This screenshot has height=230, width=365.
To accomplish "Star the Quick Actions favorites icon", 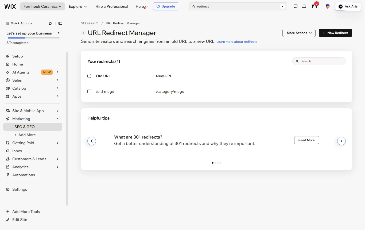I will pyautogui.click(x=50, y=23).
